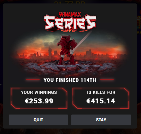Click the €415.14 kills bounty amount
This screenshot has width=141, height=134.
click(x=101, y=101)
